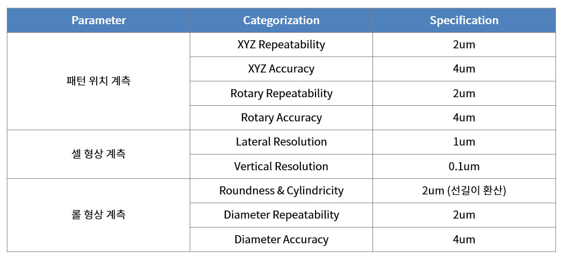Image resolution: width=566 pixels, height=261 pixels.
Task: Select the 셀 형상 계측 parameter cell
Action: coord(98,154)
